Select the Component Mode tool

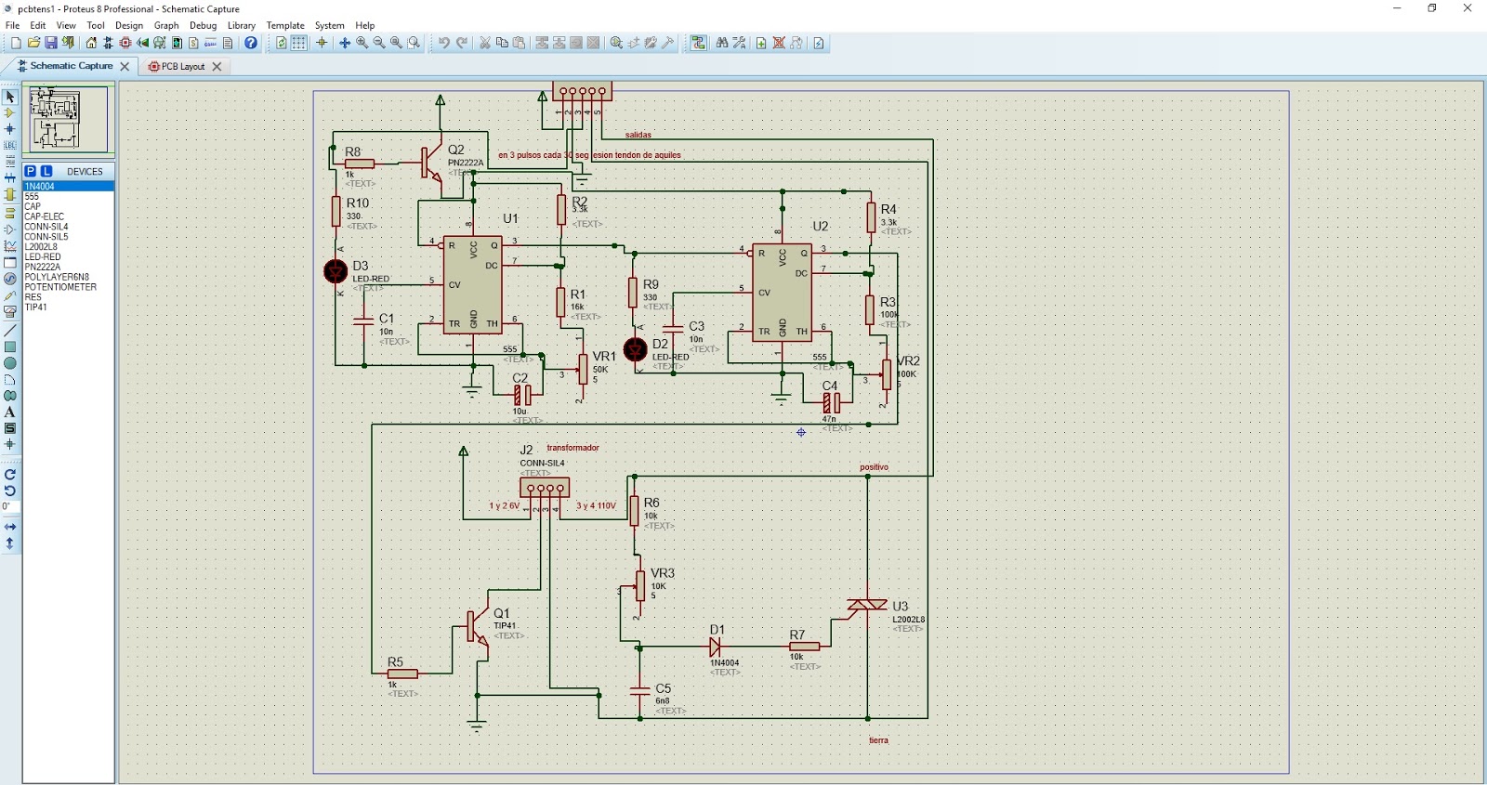[10, 112]
